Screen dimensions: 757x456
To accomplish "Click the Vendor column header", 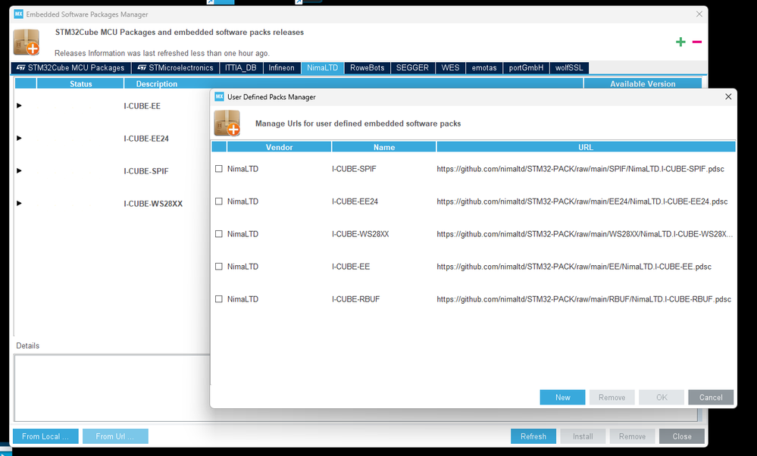I will pyautogui.click(x=279, y=147).
